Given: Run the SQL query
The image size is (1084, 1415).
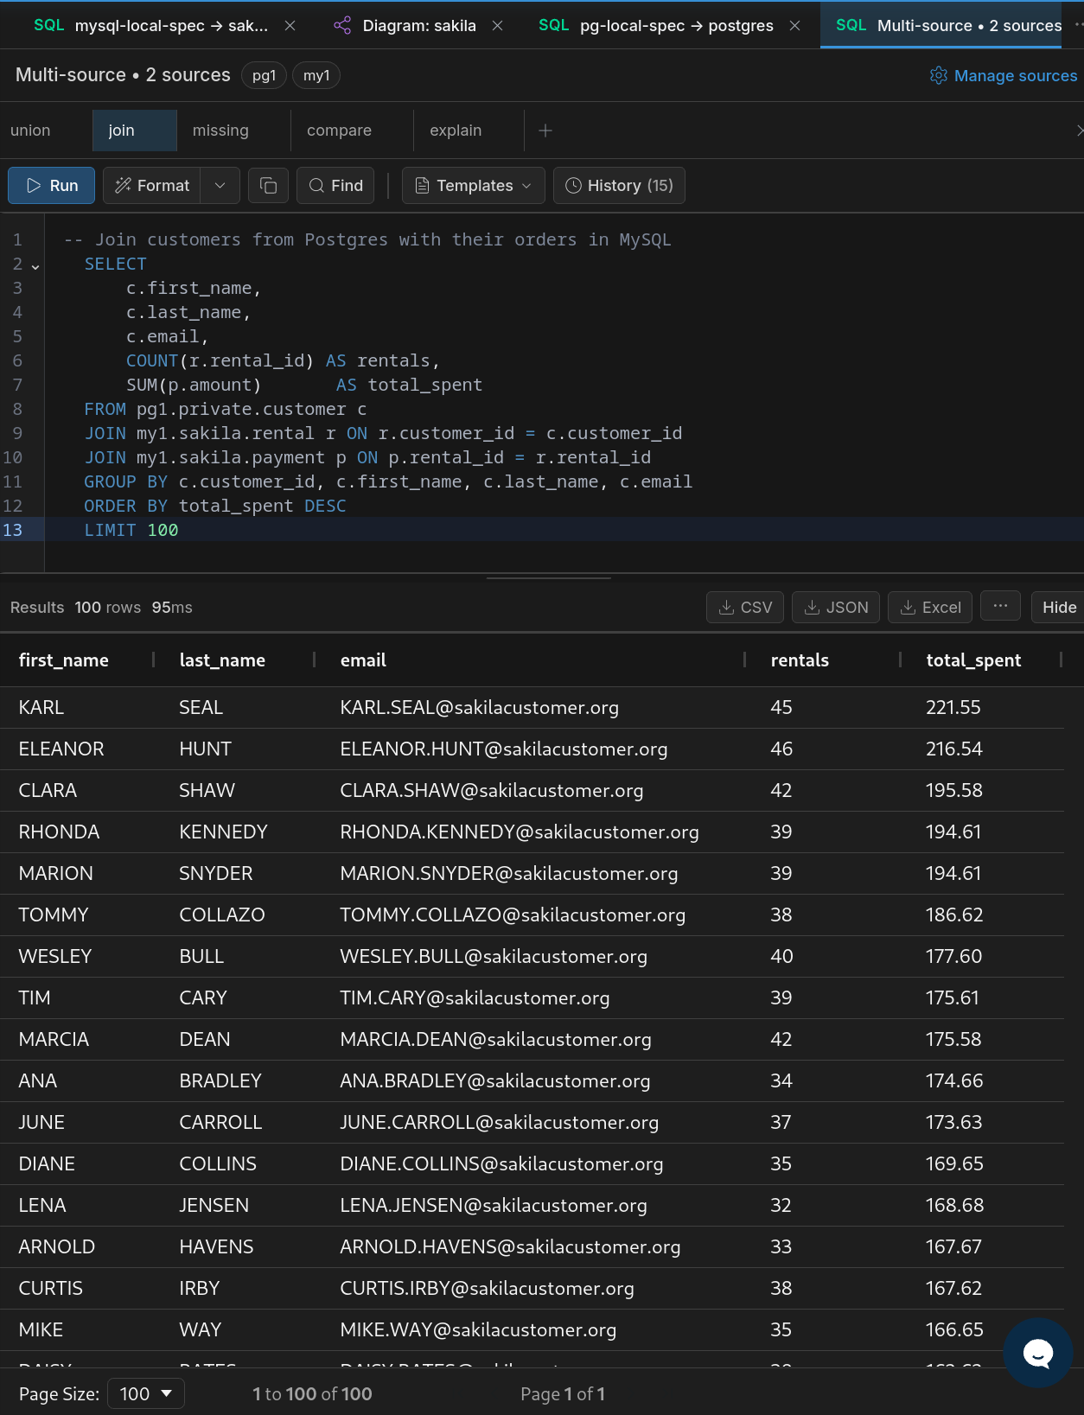Looking at the screenshot, I should [52, 186].
